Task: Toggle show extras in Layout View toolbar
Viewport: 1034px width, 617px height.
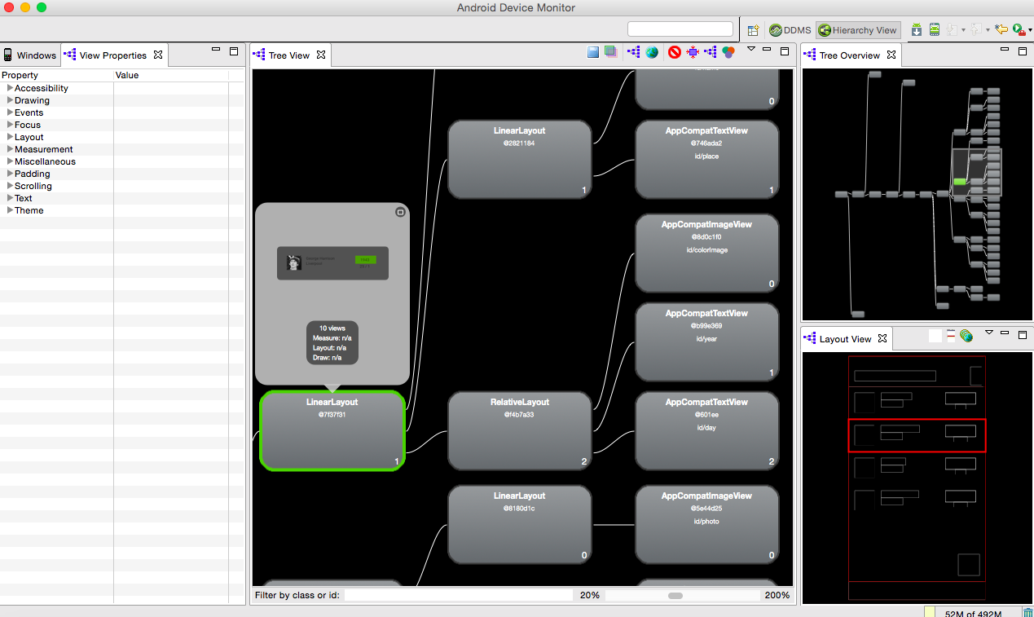Action: [951, 336]
